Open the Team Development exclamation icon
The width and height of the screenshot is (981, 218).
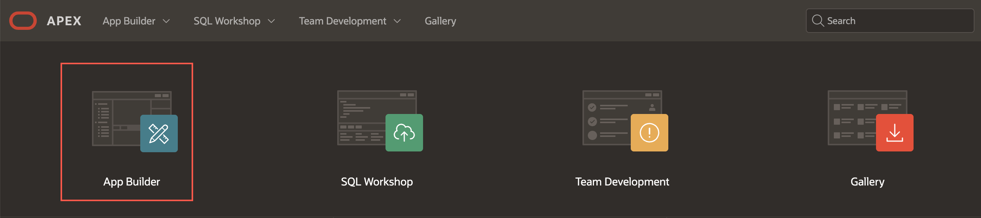(x=650, y=133)
